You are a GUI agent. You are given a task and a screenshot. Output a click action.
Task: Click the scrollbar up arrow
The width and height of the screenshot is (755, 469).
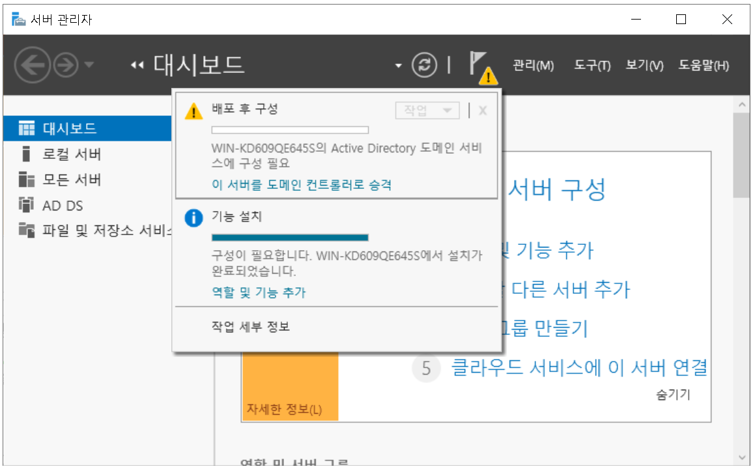[x=741, y=104]
